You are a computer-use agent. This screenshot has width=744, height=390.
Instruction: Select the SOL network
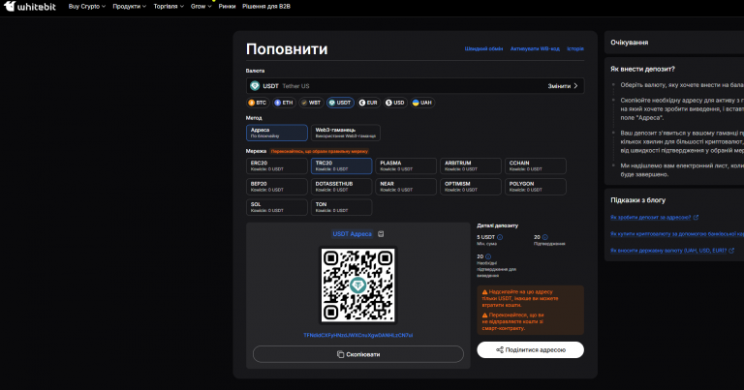tap(277, 207)
